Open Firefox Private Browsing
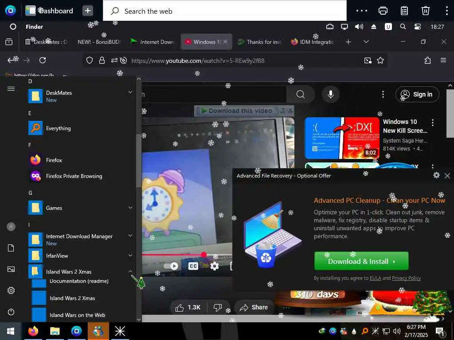Screen dimensions: 454x340 click(x=80, y=176)
